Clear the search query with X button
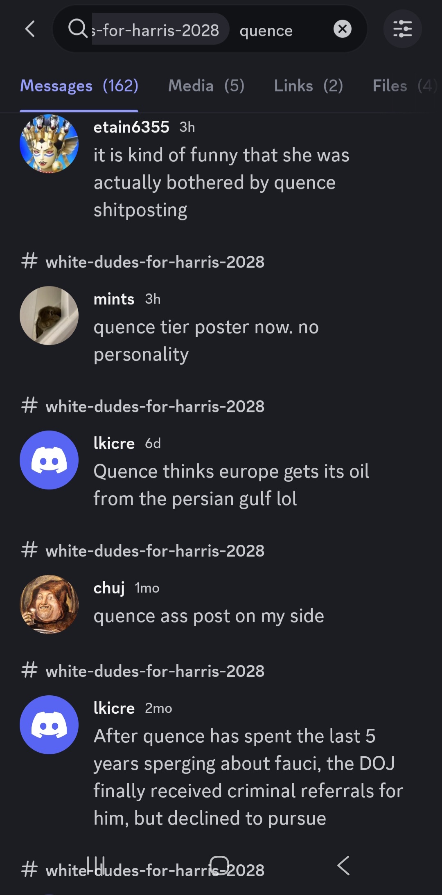This screenshot has width=442, height=895. click(343, 29)
